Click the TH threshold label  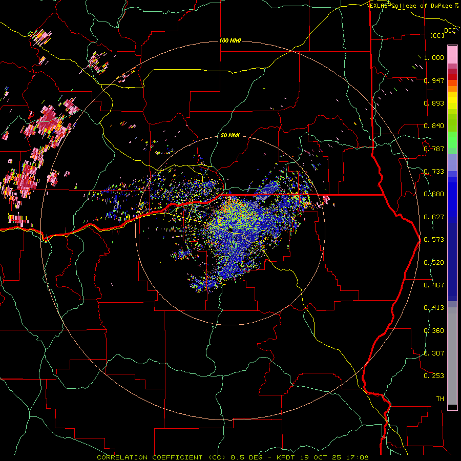click(x=440, y=399)
